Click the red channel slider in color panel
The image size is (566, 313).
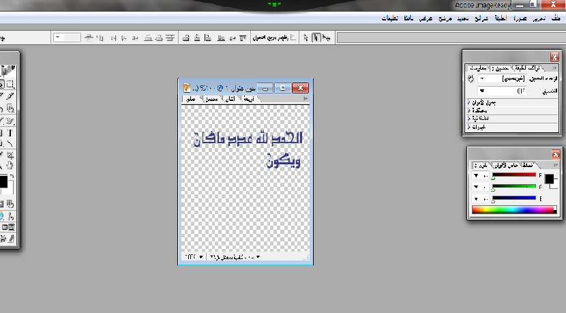point(513,176)
